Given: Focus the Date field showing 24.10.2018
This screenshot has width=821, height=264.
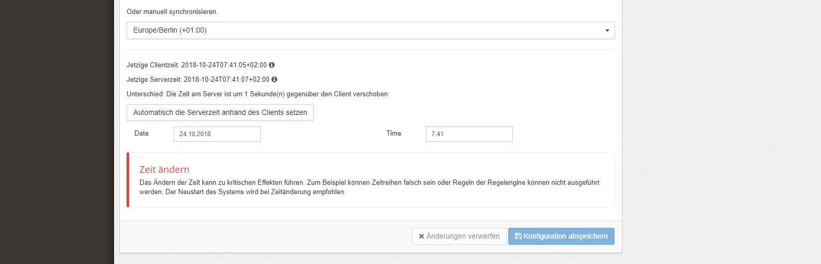Looking at the screenshot, I should coord(217,134).
